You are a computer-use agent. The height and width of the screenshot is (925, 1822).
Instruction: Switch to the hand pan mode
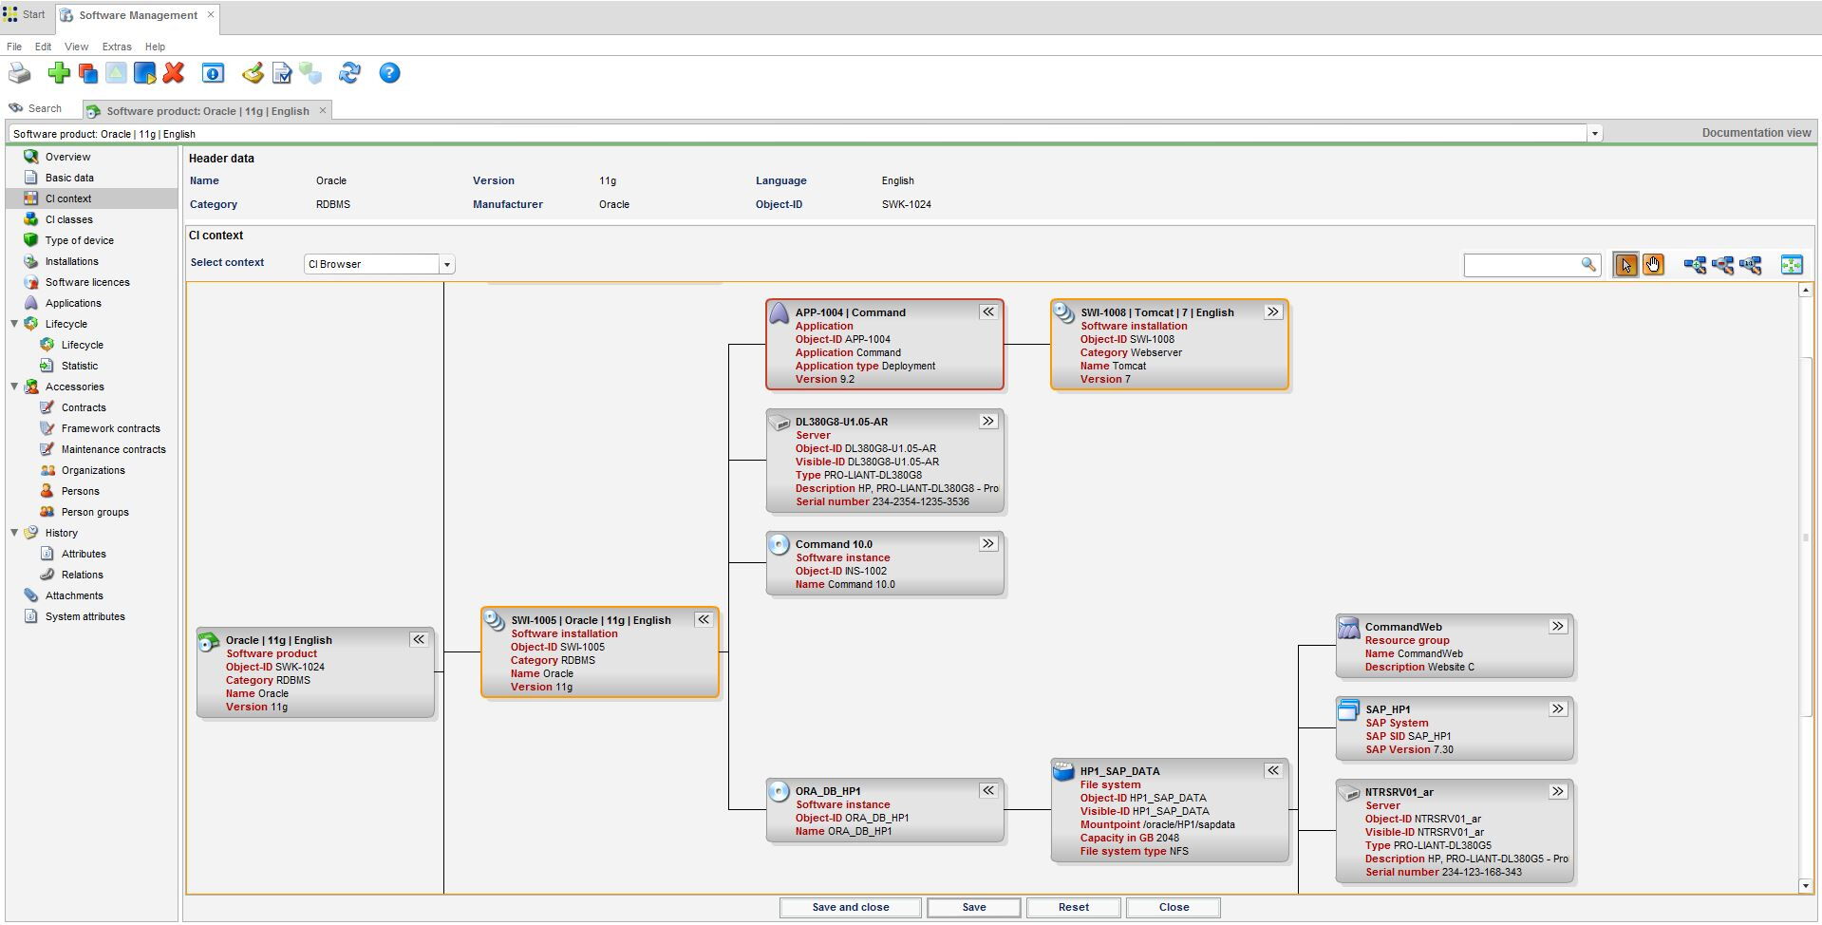(x=1653, y=265)
